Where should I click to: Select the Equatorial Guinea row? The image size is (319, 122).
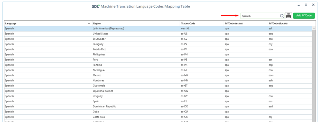click(x=158, y=91)
